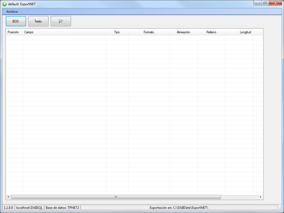This screenshot has height=213, width=284.
Task: Click the version 1.1.0.0 status entry
Action: [8, 208]
